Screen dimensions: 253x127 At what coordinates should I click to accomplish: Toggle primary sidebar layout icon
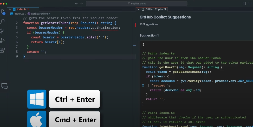tap(244, 4)
